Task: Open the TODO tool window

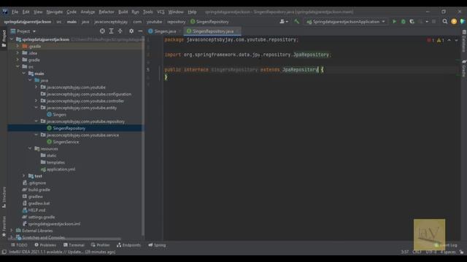Action: pos(19,245)
